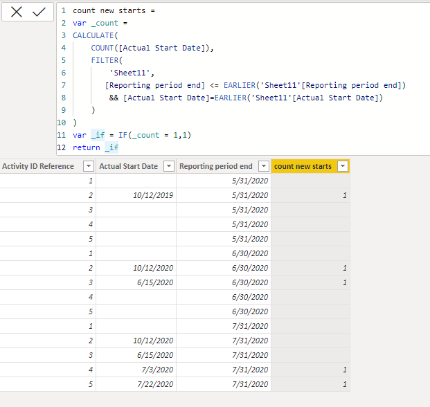Open the Reporting period end column filter dropdown
Viewport: 430px width, 407px height.
[x=264, y=166]
